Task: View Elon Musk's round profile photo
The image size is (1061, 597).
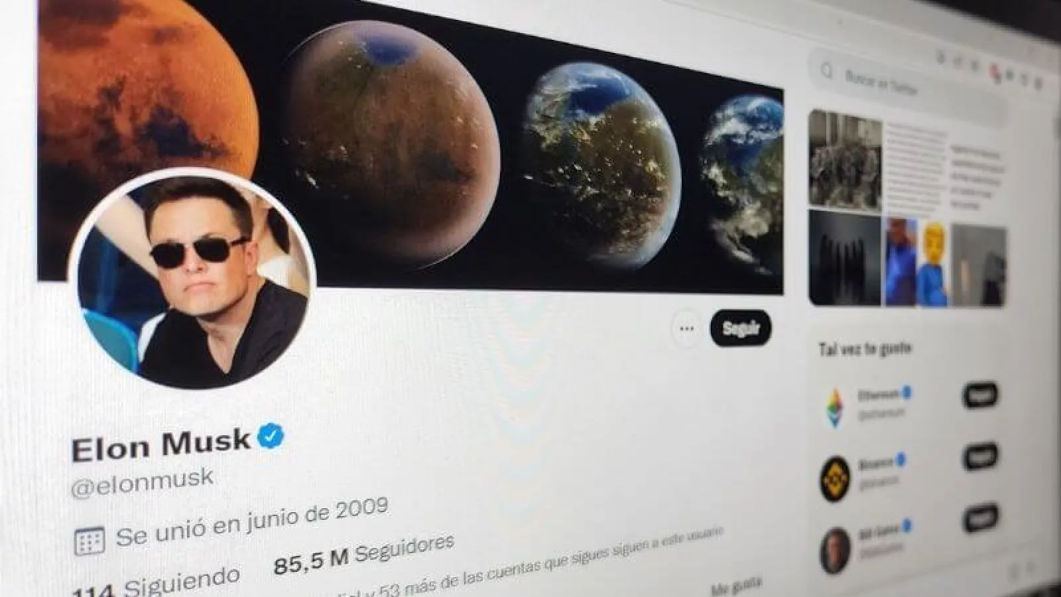Action: click(x=193, y=279)
